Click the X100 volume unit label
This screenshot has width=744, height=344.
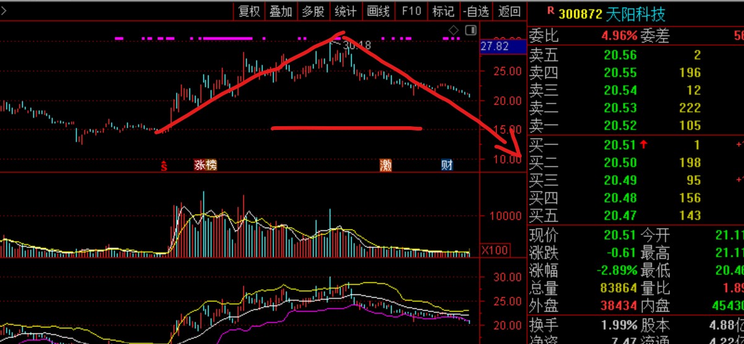(x=494, y=250)
